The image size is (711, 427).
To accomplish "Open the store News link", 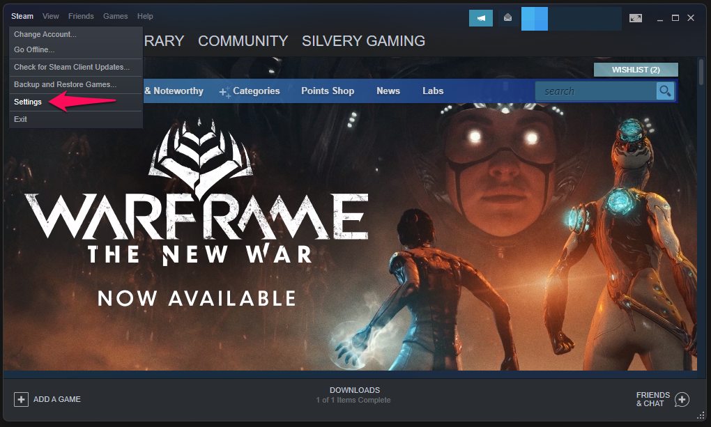I will (388, 91).
